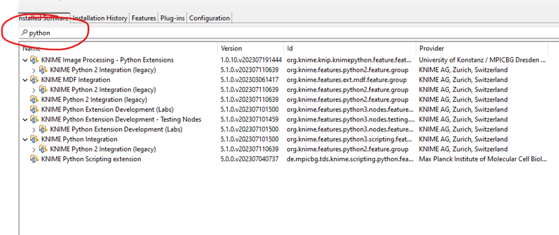Sort by the Provider column header
559x235 pixels.
482,49
